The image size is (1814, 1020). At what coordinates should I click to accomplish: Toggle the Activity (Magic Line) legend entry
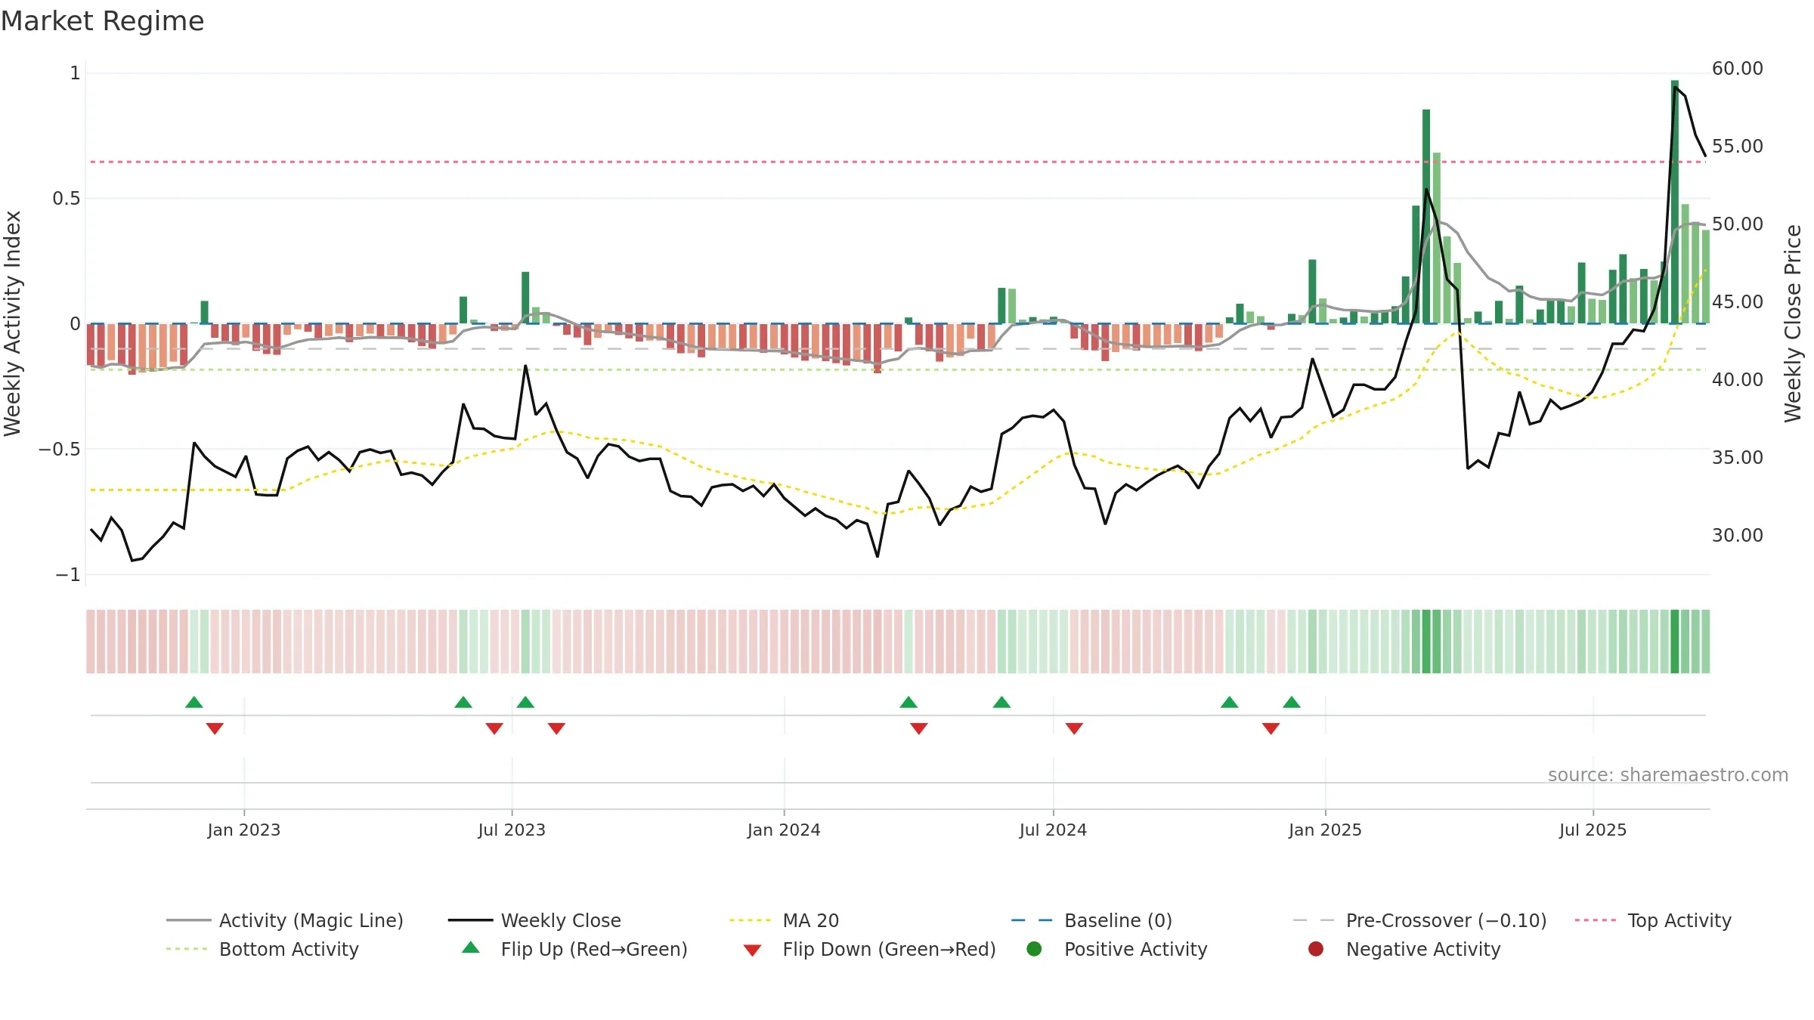285,920
